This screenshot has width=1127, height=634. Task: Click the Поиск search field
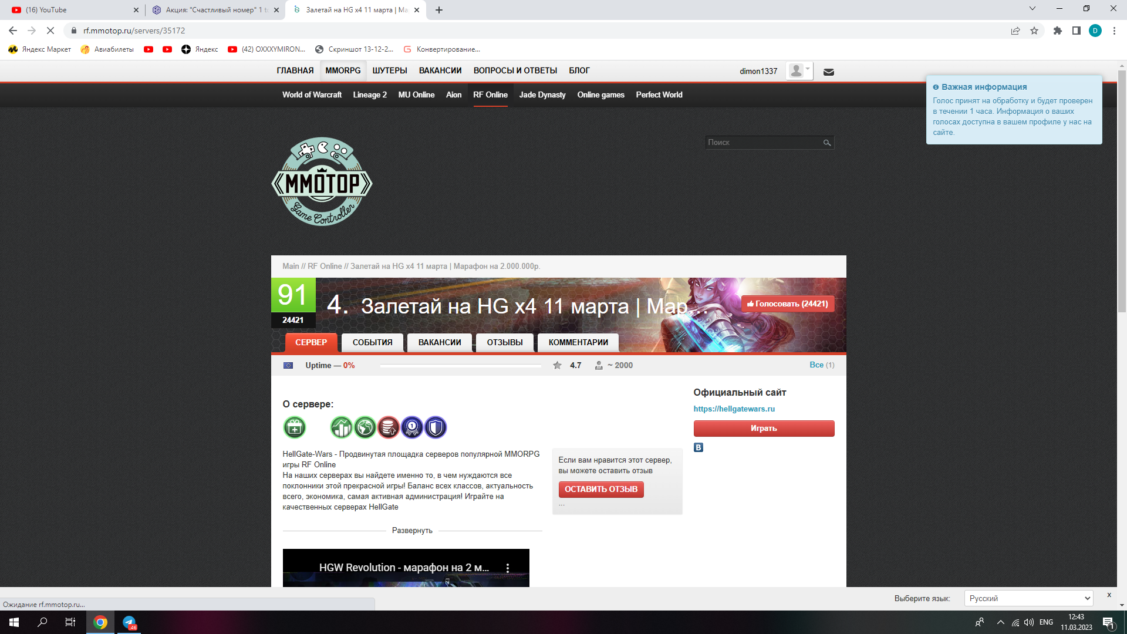pyautogui.click(x=763, y=143)
